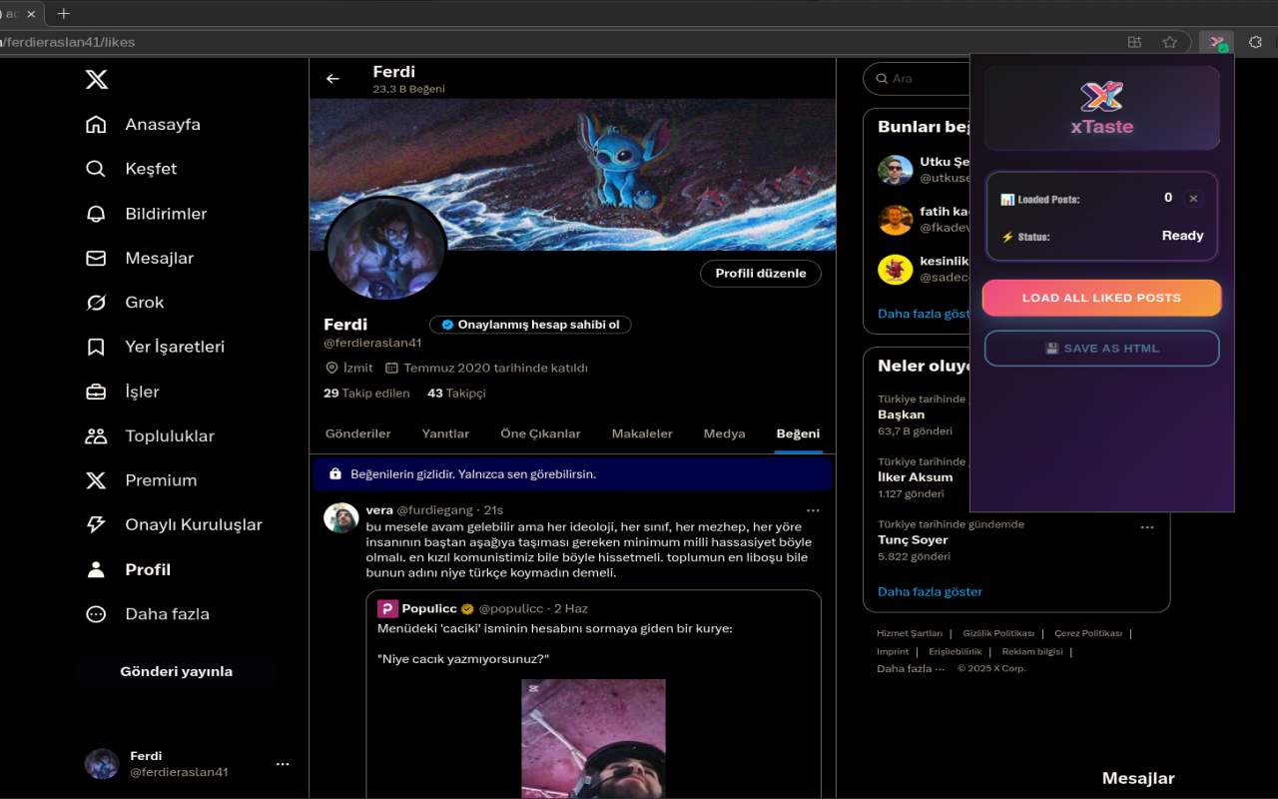This screenshot has height=799, width=1278.
Task: Switch to Öne Çıkanlar tab
Action: [x=540, y=433]
